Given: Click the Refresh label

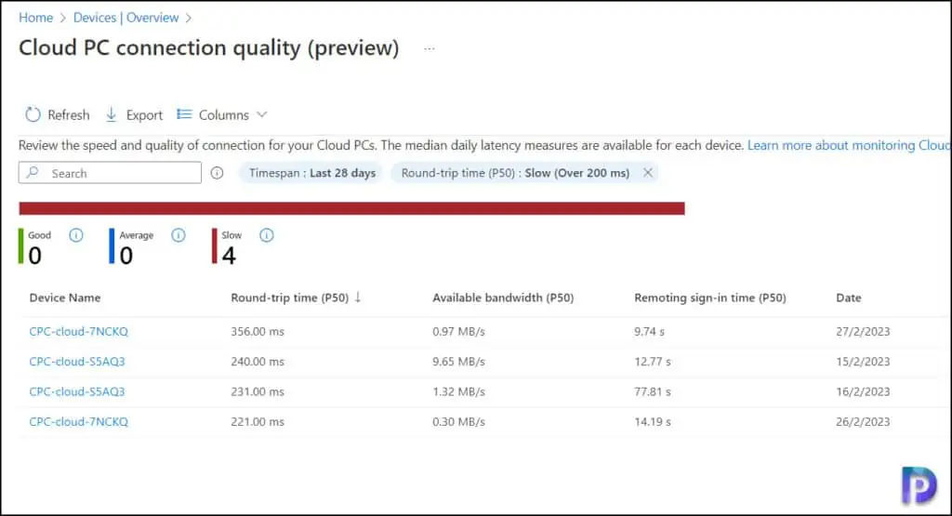Looking at the screenshot, I should click(x=69, y=114).
